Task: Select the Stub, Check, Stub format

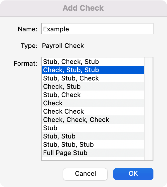Action: (x=93, y=62)
